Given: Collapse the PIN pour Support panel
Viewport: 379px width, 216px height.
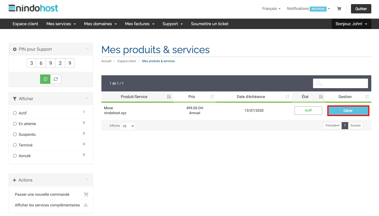Looking at the screenshot, I should [x=87, y=49].
